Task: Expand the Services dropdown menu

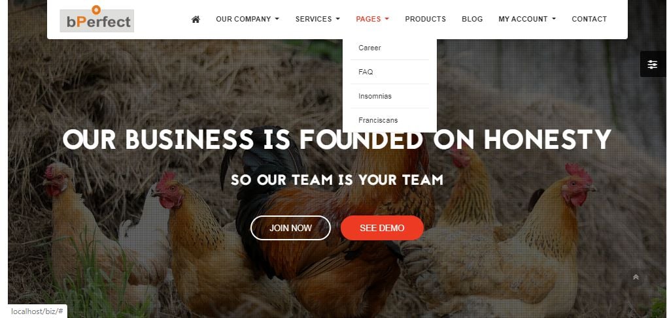Action: pyautogui.click(x=318, y=19)
